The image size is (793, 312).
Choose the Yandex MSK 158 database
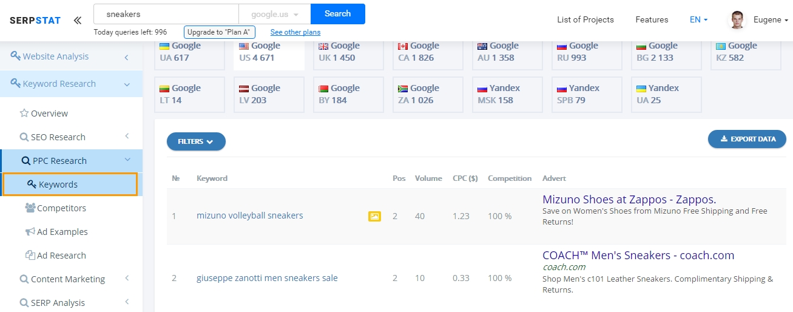coord(507,94)
